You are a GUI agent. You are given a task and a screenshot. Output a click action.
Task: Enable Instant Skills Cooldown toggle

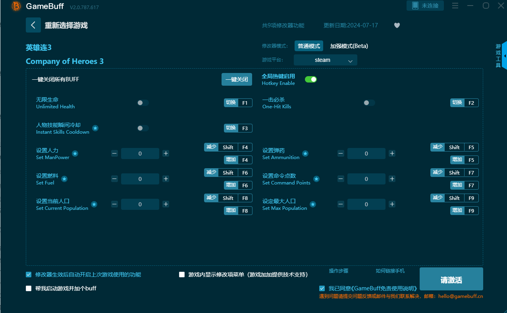(x=143, y=128)
